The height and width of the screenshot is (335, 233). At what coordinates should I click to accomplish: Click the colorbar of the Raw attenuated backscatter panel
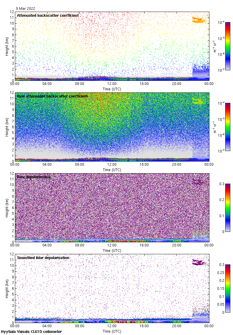(228, 127)
